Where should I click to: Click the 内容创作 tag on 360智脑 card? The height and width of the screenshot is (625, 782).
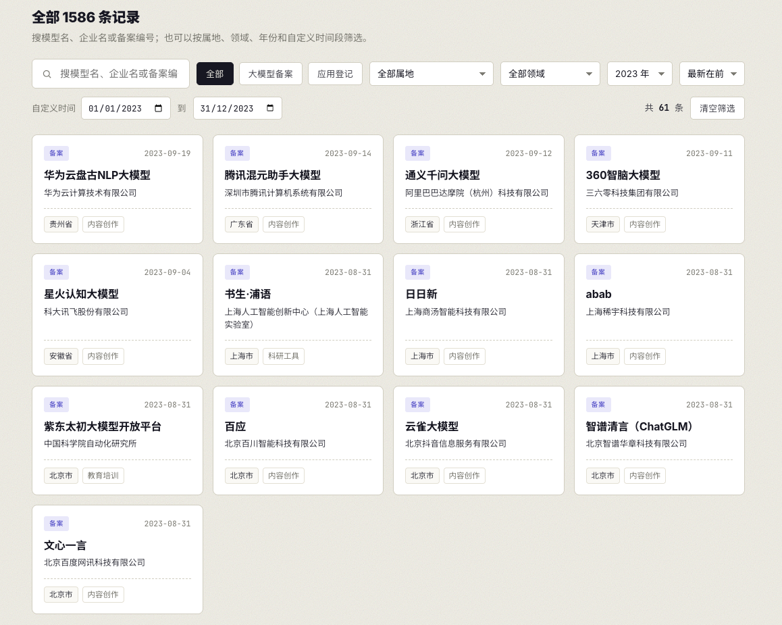(x=645, y=224)
